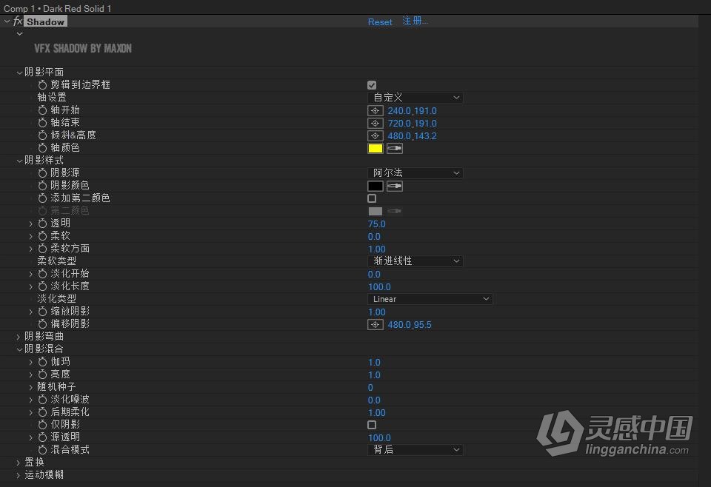This screenshot has width=711, height=487.
Task: Expand the 阴影弯曲 group
Action: pos(19,337)
